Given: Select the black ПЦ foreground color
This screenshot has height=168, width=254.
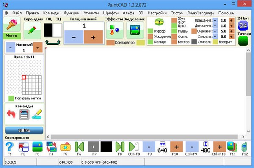Looking at the screenshot, I should 48,30.
